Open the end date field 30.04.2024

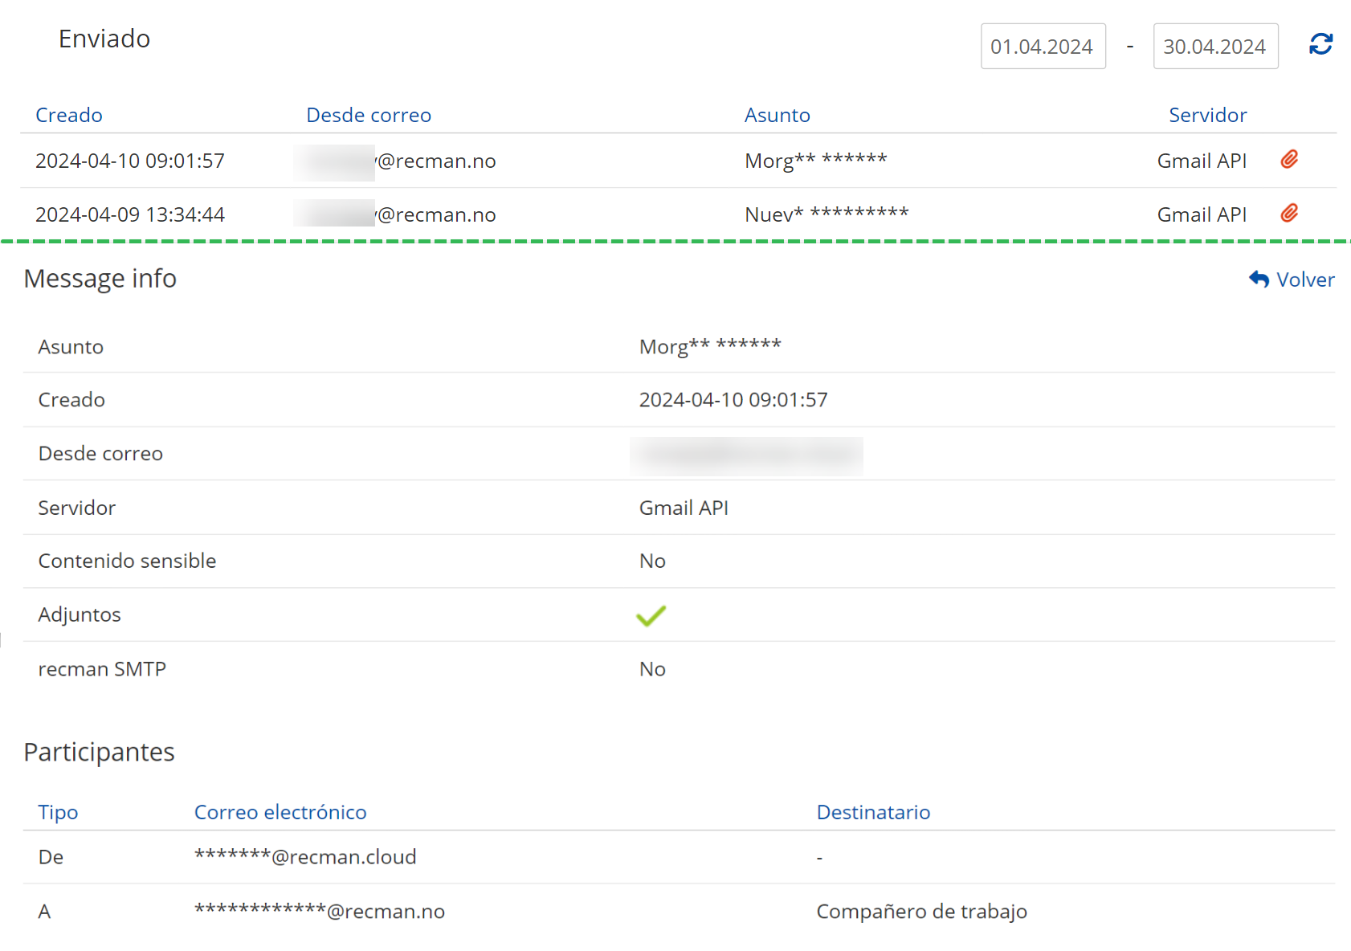tap(1215, 47)
